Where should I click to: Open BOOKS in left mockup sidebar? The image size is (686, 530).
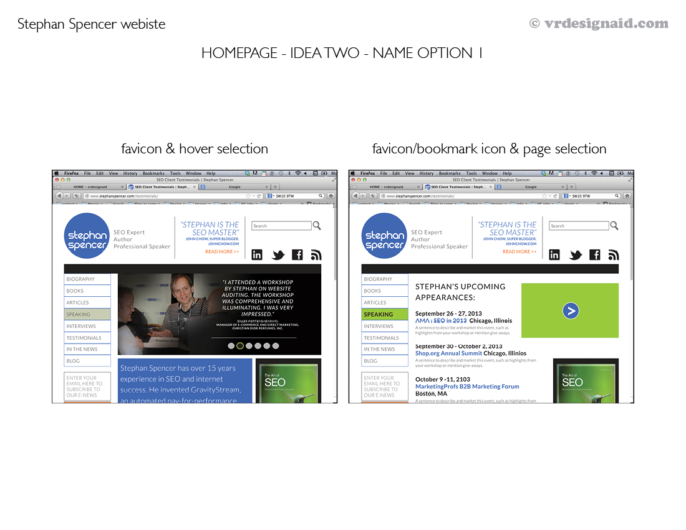coord(87,291)
